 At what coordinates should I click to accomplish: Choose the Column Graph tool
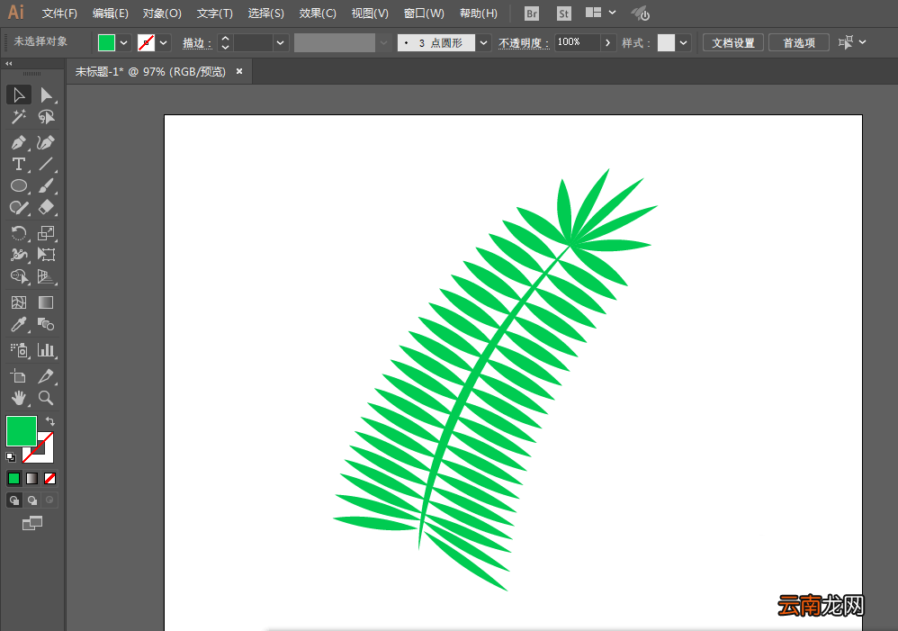point(46,349)
